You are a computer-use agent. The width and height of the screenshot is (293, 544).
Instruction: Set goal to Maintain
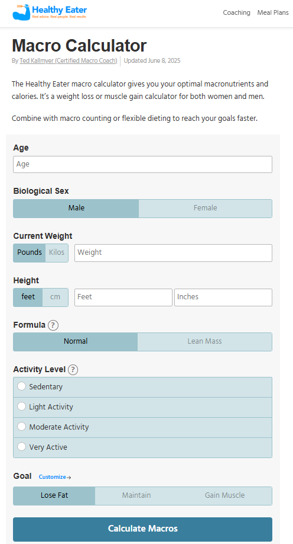(x=136, y=495)
